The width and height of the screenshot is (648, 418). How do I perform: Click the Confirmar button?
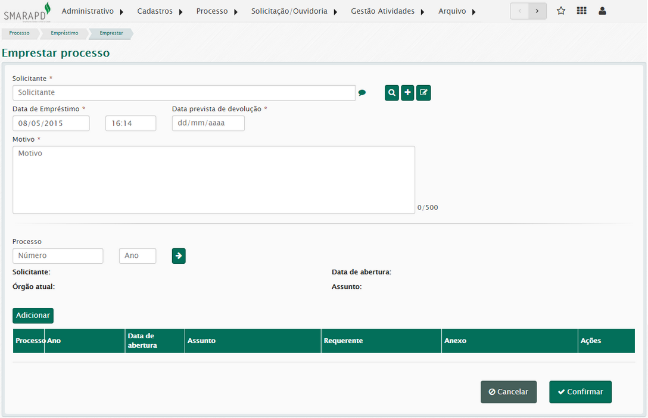[580, 392]
